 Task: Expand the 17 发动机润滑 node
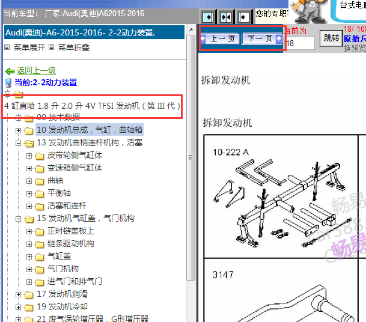pyautogui.click(x=18, y=295)
